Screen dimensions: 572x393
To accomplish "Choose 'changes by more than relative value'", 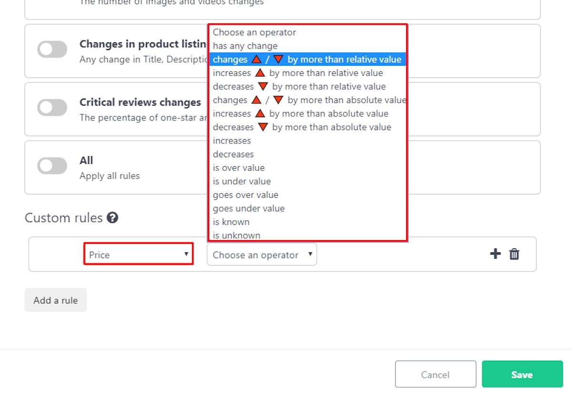I will pos(307,60).
